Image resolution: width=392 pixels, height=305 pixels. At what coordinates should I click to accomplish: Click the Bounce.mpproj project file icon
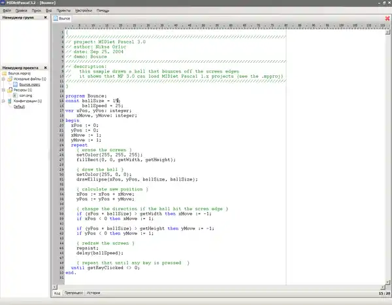pos(4,74)
